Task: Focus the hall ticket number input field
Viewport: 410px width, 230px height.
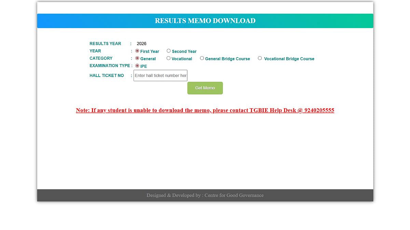Action: coord(160,76)
